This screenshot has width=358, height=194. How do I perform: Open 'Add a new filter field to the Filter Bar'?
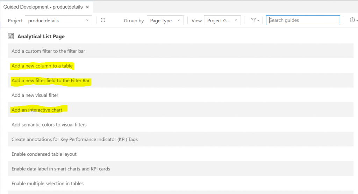coord(181,80)
